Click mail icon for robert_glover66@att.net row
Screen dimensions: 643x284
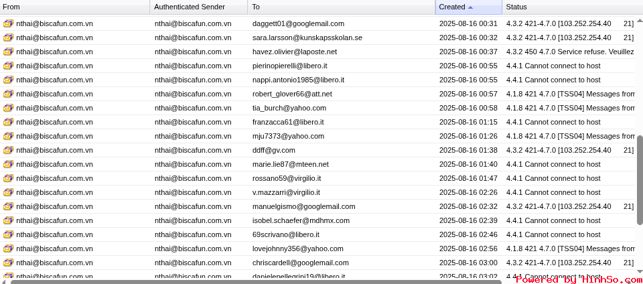tap(8, 94)
